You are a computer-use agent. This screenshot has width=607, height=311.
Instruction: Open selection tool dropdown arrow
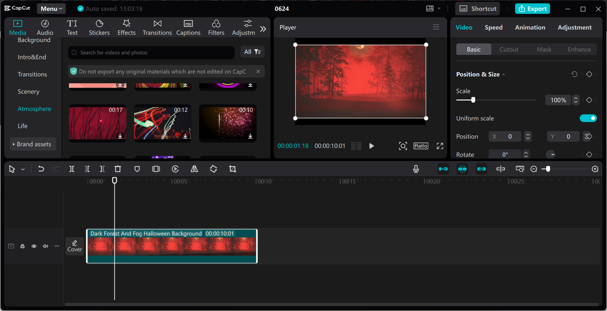[23, 169]
